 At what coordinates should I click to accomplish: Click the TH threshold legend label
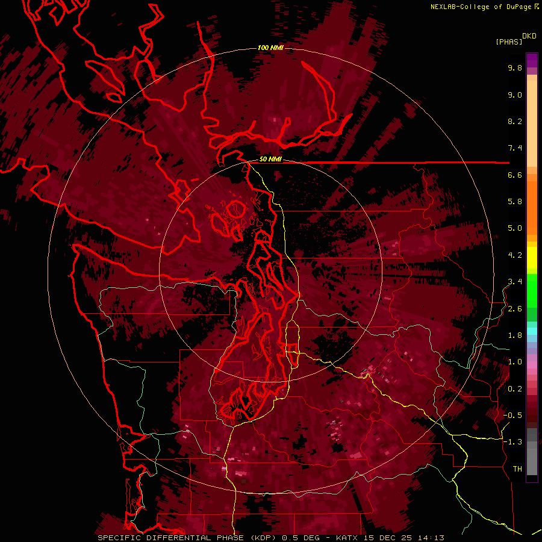coord(517,469)
